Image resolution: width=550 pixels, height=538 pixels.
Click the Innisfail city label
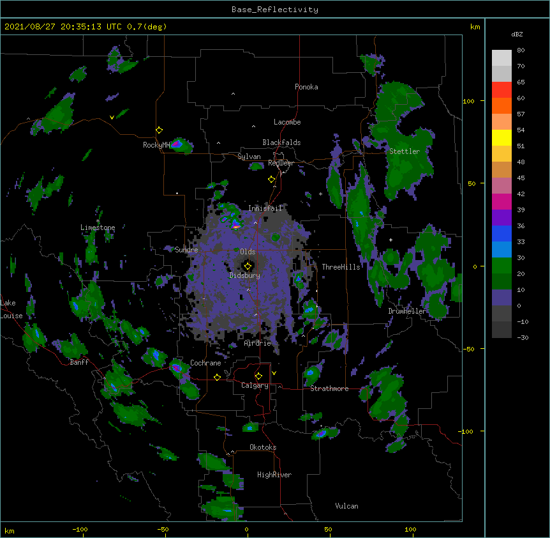click(x=265, y=208)
